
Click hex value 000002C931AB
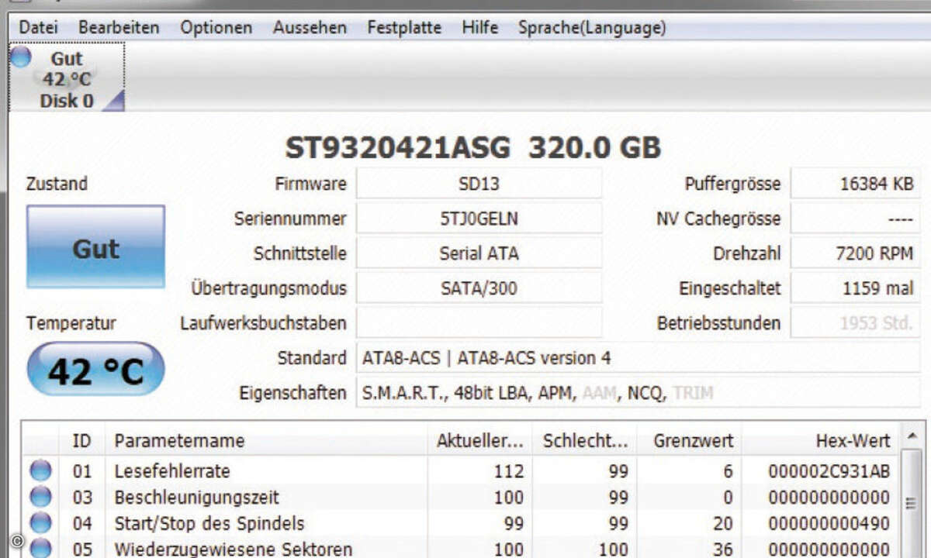click(829, 470)
